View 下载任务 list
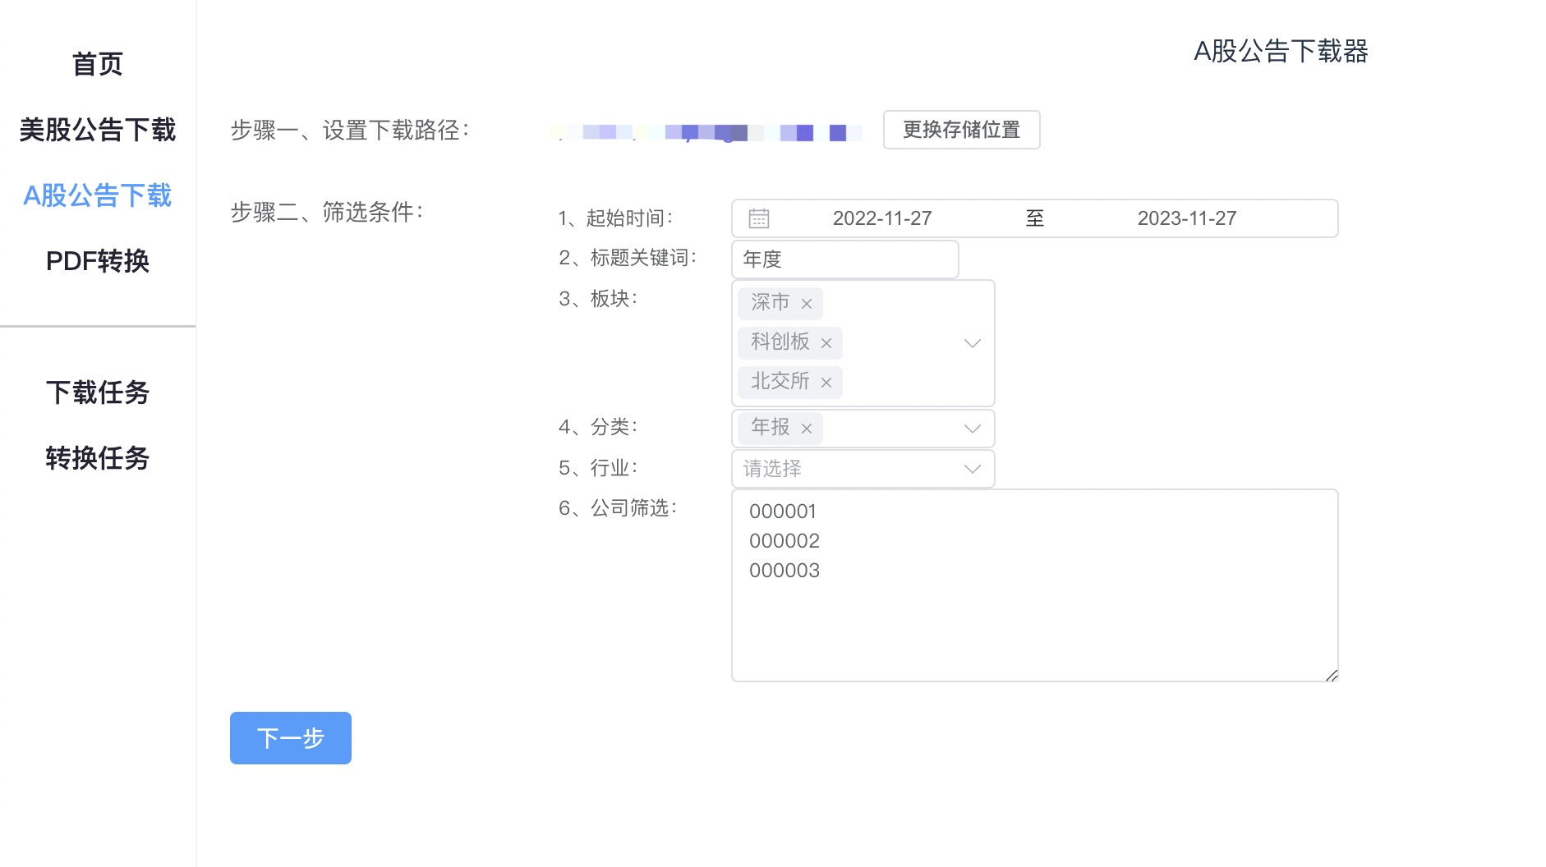The width and height of the screenshot is (1546, 867). pyautogui.click(x=98, y=392)
